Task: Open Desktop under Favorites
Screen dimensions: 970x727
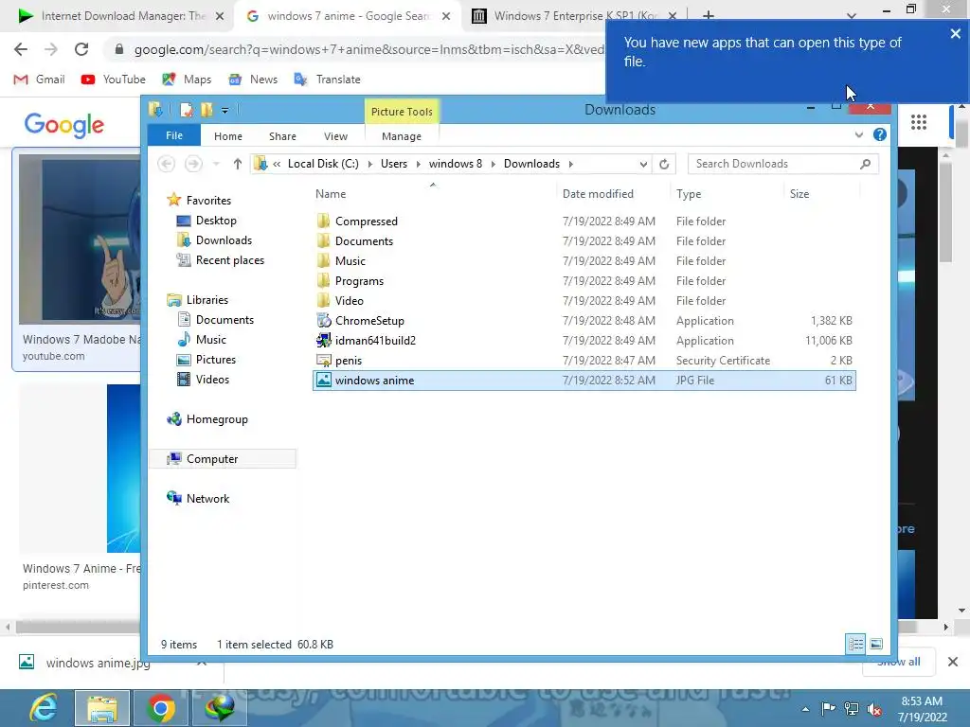Action: coord(216,220)
